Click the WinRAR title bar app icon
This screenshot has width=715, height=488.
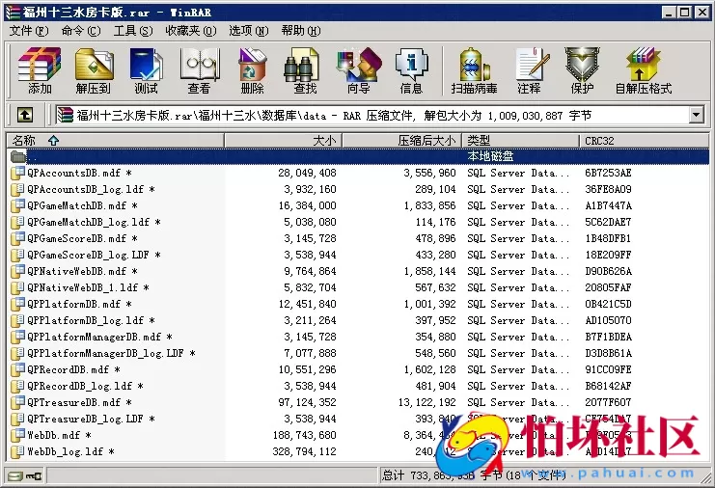click(x=13, y=13)
